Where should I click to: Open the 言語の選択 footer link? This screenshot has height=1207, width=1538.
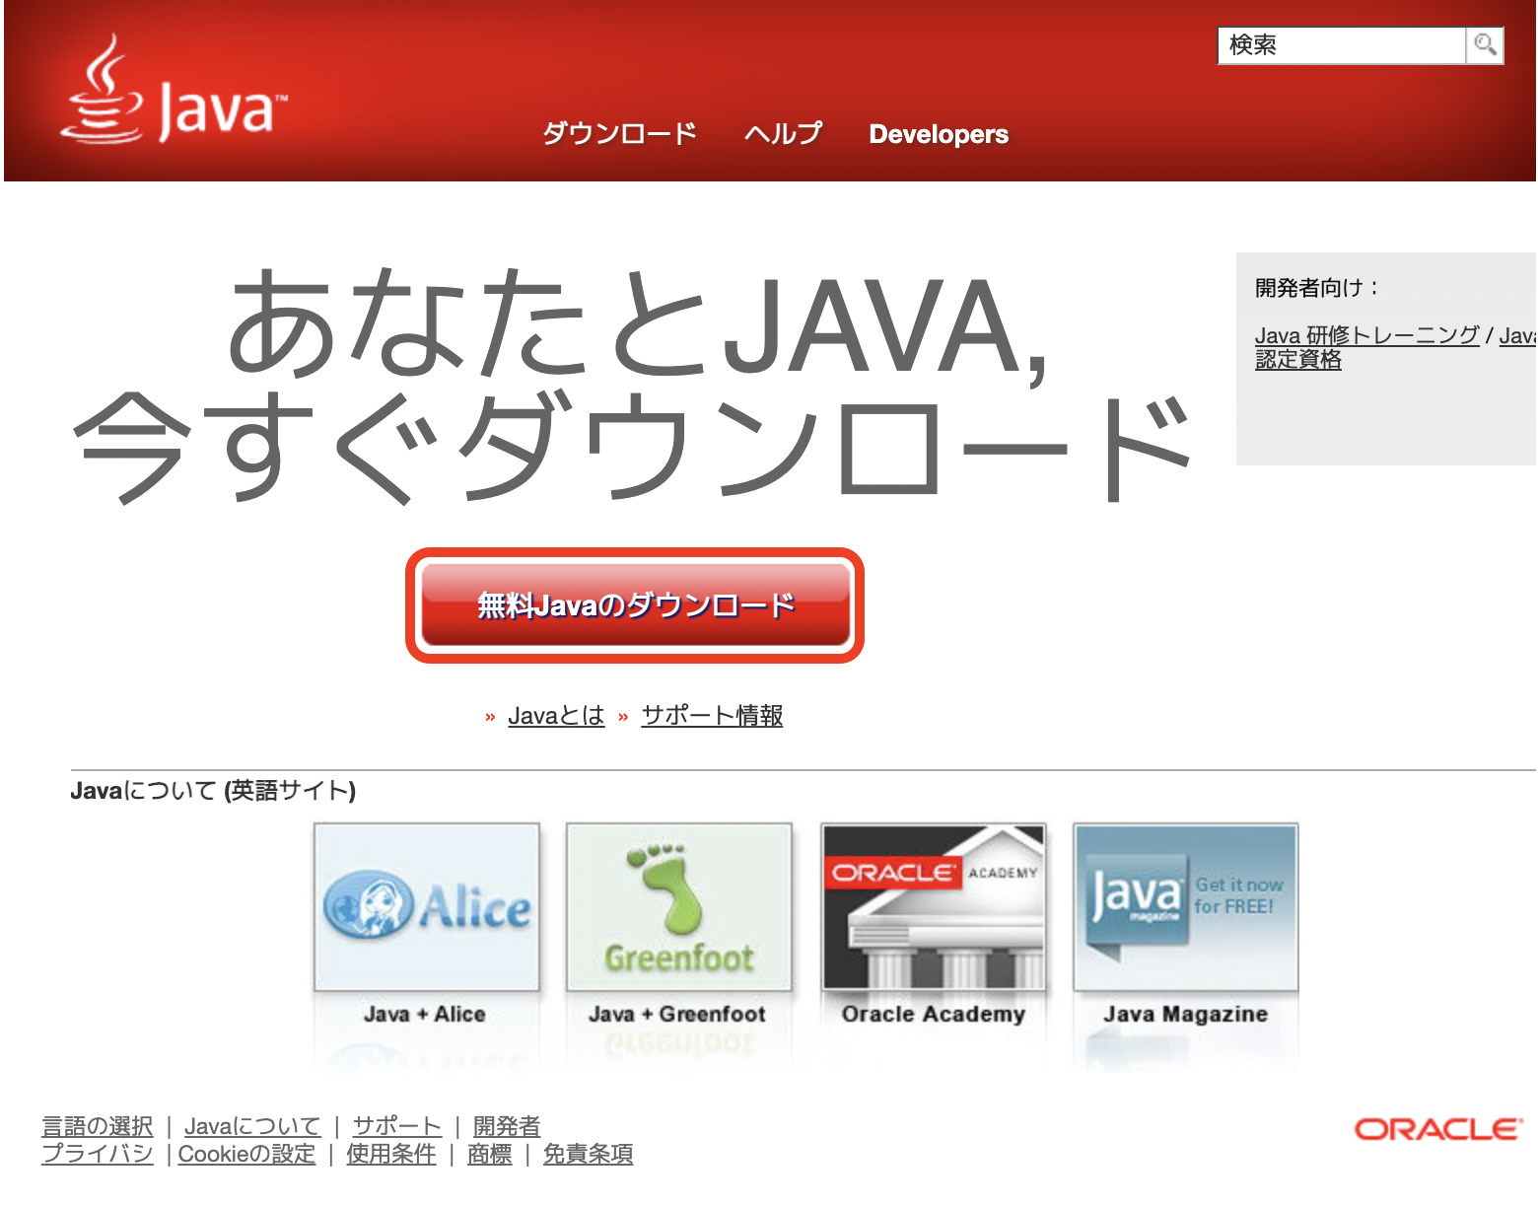pyautogui.click(x=98, y=1126)
